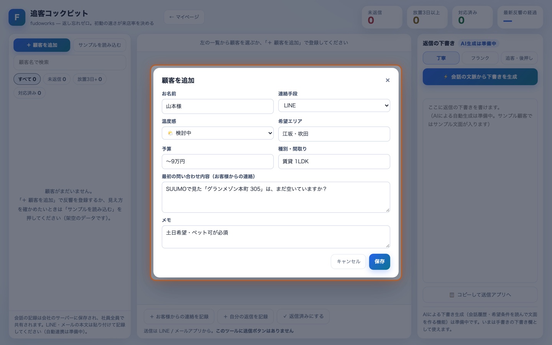Viewport: 552px width, 345px height.
Task: Click the コピーして送信アプリへ button
Action: (x=480, y=295)
